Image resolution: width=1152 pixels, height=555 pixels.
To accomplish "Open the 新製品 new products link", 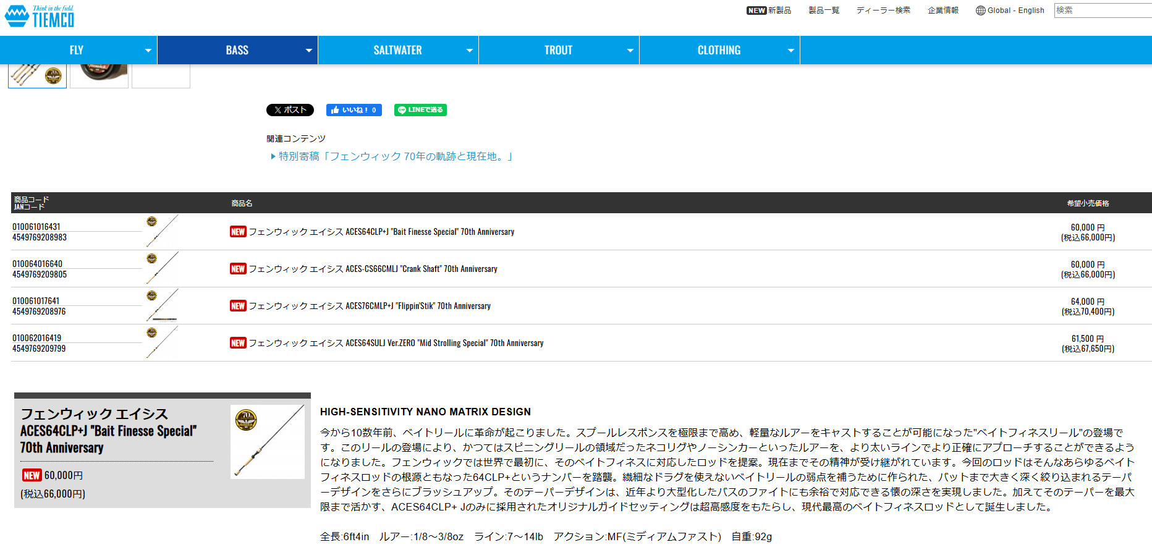I will coord(779,11).
